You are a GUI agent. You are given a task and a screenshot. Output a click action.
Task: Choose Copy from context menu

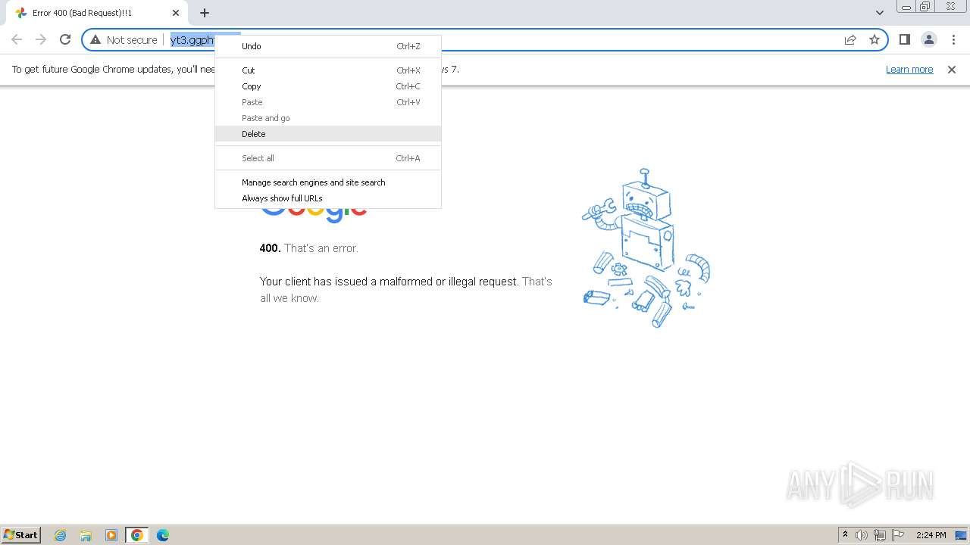pyautogui.click(x=328, y=86)
